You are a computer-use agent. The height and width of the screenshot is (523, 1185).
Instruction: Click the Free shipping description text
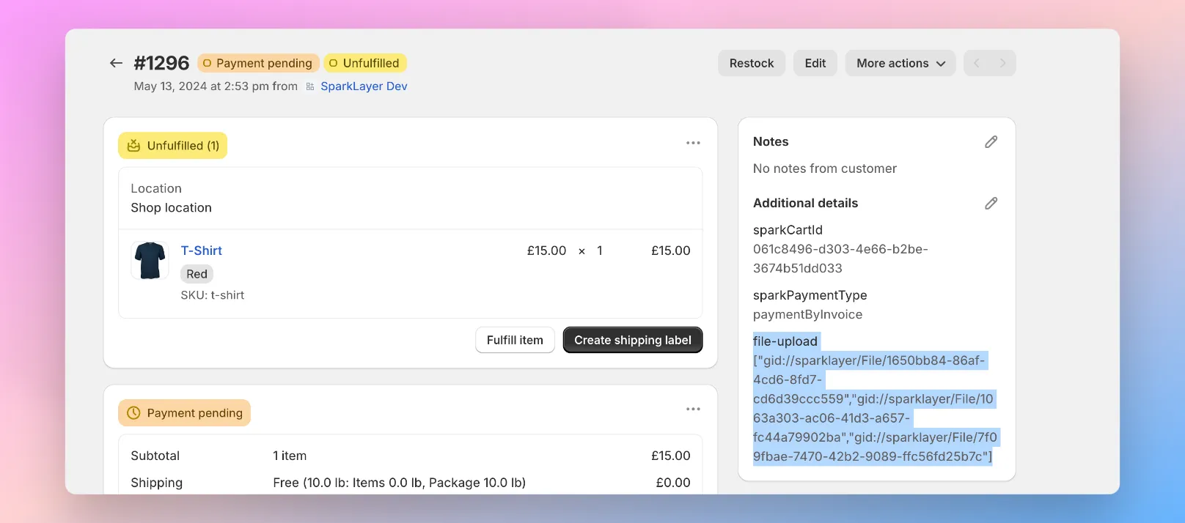coord(400,483)
